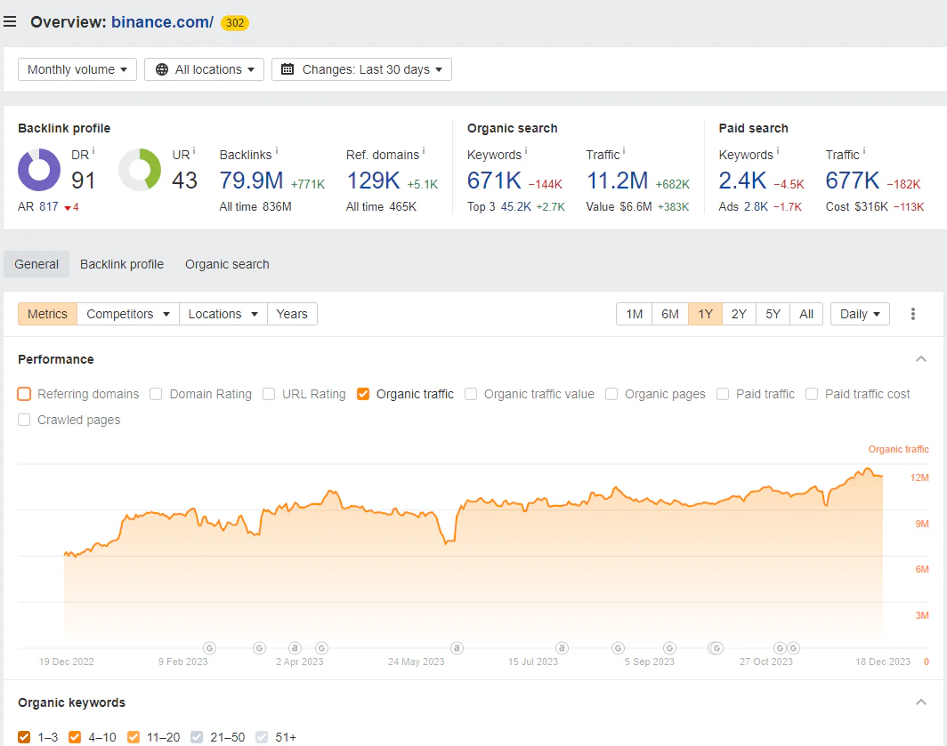The image size is (947, 746).
Task: Uncheck the Organic traffic checkbox
Action: 363,394
